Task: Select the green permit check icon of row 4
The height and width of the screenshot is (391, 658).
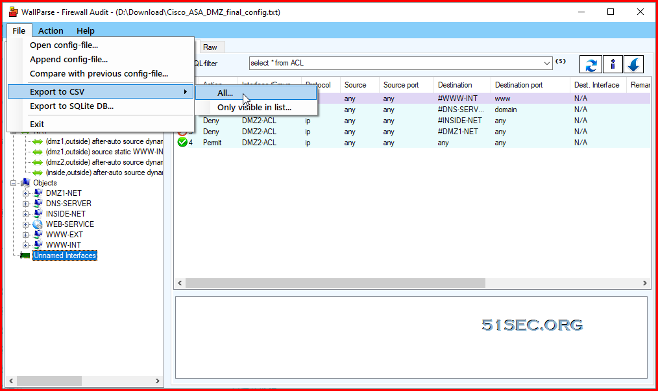Action: tap(182, 142)
